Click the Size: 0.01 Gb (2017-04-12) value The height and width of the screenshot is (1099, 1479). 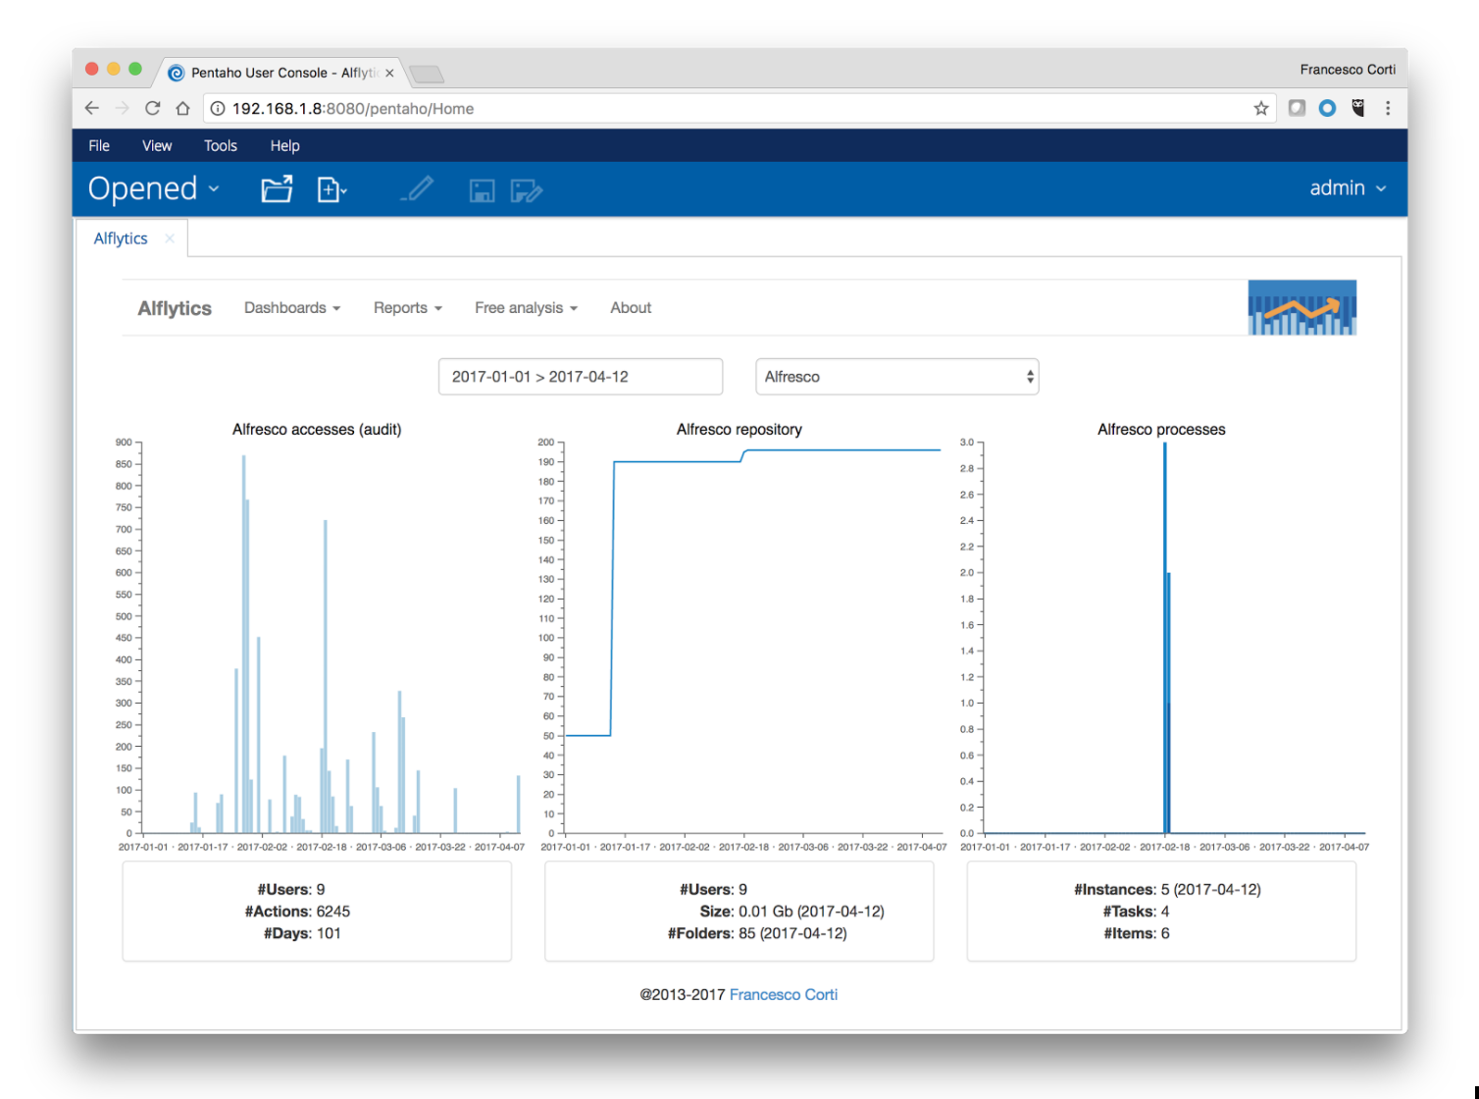coord(792,912)
